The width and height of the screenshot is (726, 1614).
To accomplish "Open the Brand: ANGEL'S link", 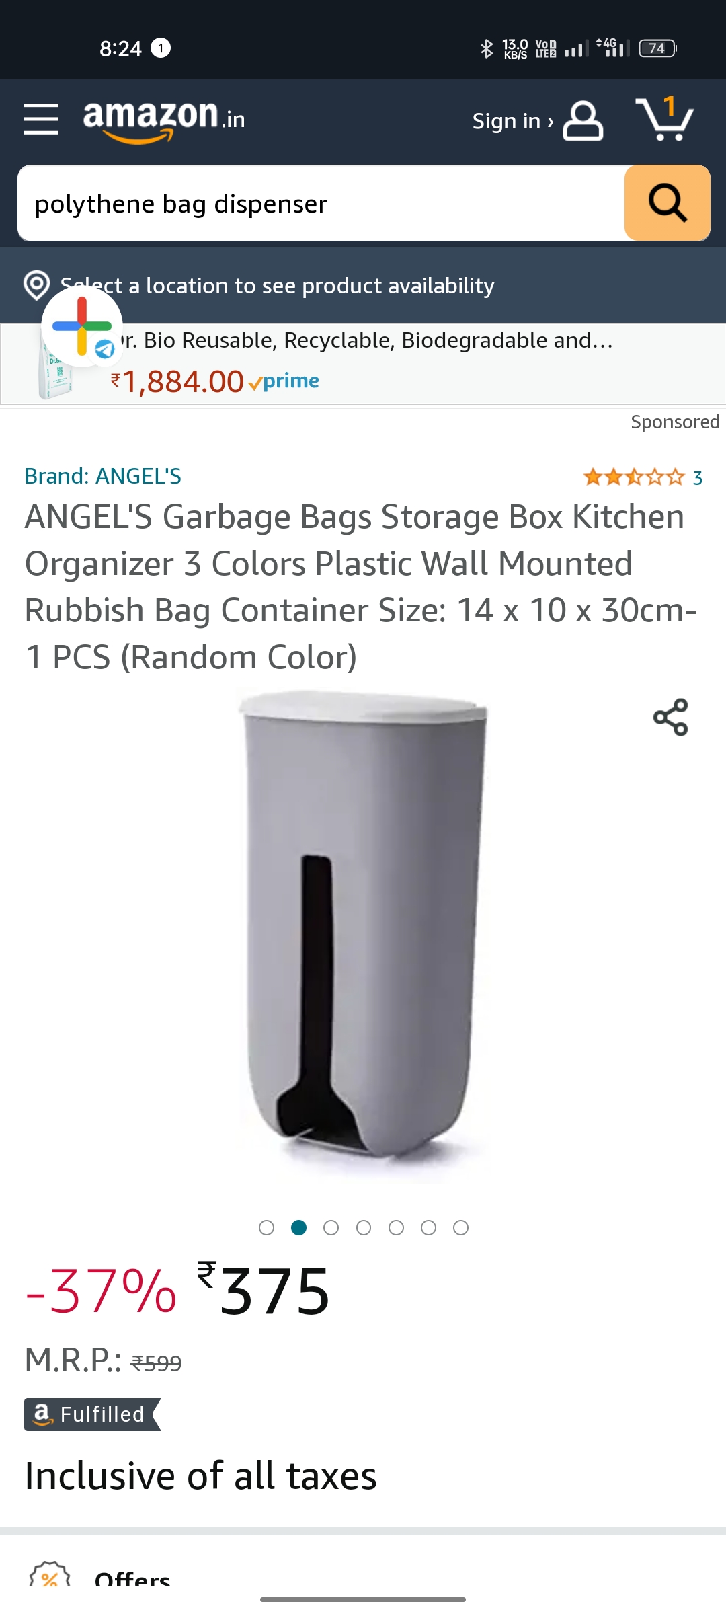I will coord(103,476).
